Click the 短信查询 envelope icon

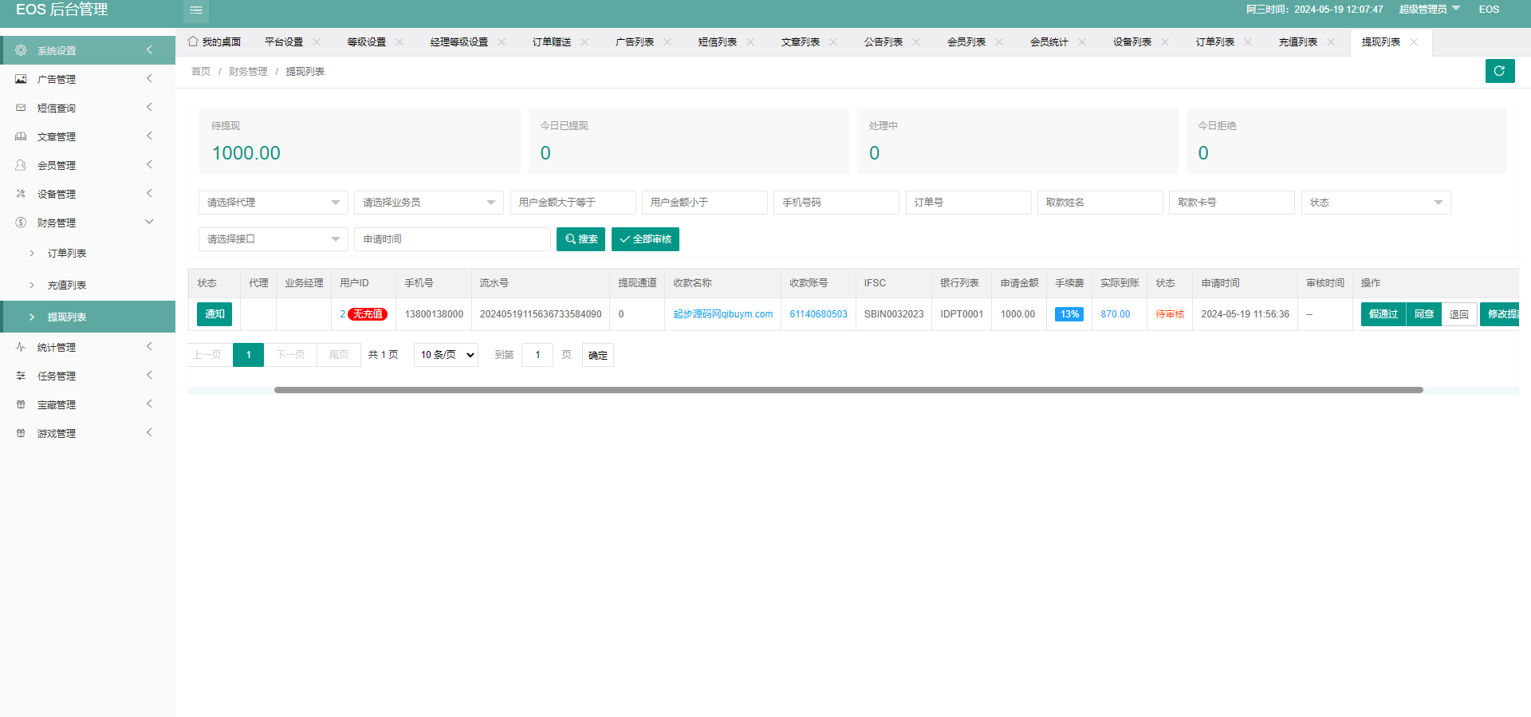(21, 108)
